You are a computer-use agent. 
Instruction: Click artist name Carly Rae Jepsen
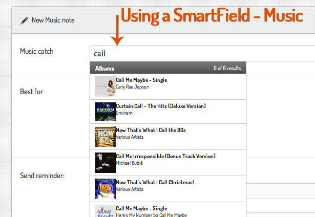point(132,87)
